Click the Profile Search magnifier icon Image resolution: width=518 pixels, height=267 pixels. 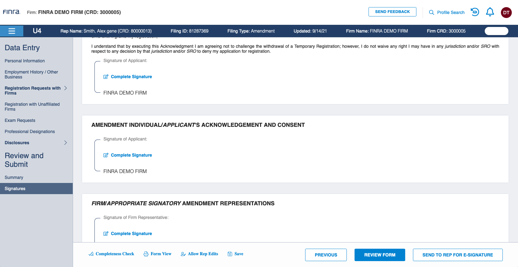pos(431,12)
